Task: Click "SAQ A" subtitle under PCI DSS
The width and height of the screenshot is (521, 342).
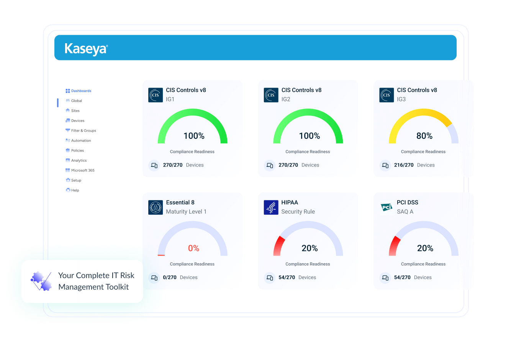Action: pyautogui.click(x=405, y=212)
